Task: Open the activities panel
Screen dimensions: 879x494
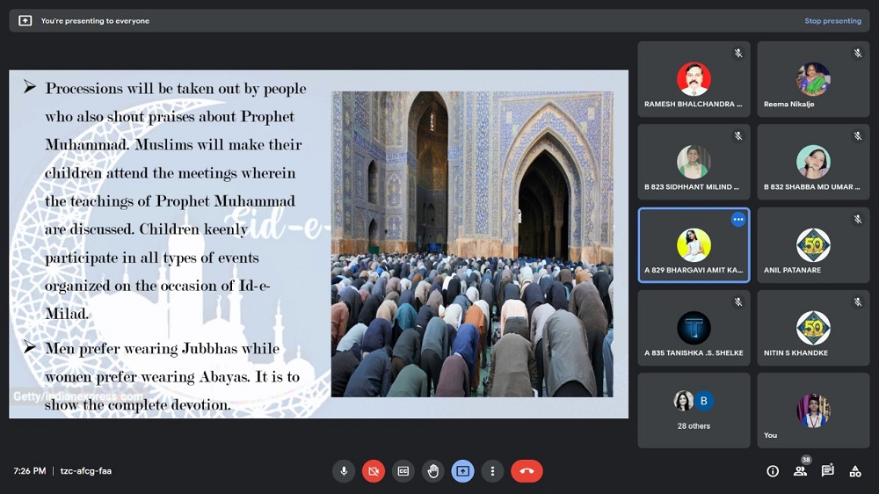Action: pyautogui.click(x=854, y=471)
